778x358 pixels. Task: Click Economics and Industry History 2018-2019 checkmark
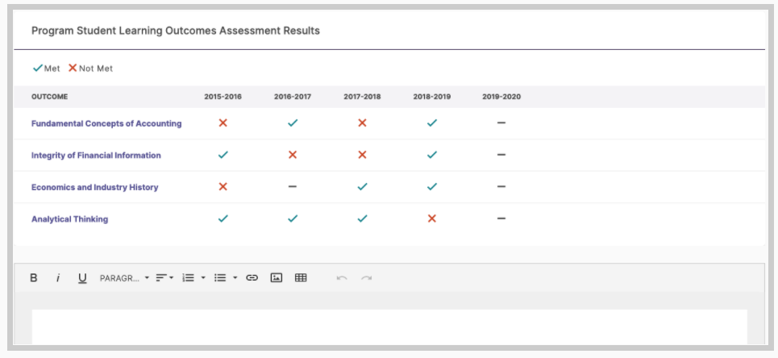pos(431,187)
